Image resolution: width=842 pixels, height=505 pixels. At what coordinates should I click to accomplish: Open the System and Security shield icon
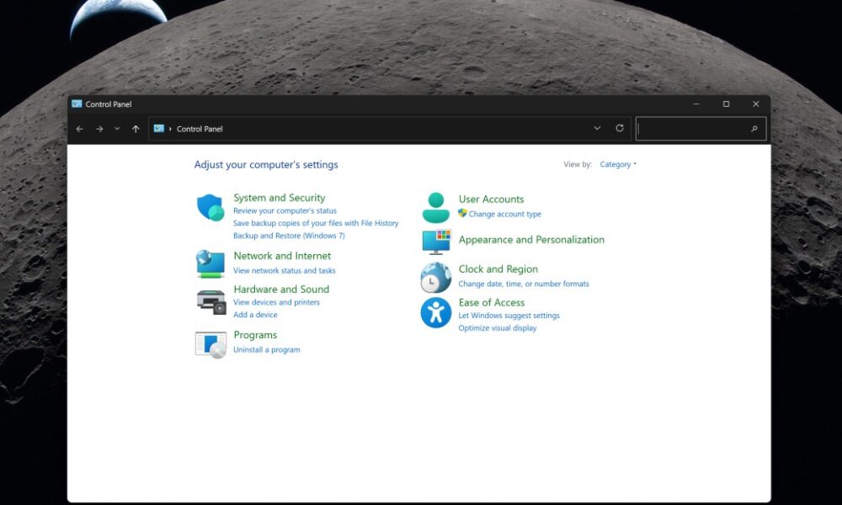210,208
